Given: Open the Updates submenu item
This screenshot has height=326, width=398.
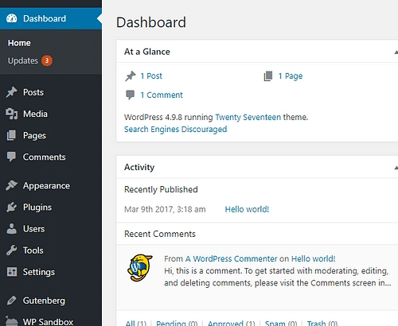Looking at the screenshot, I should (23, 60).
